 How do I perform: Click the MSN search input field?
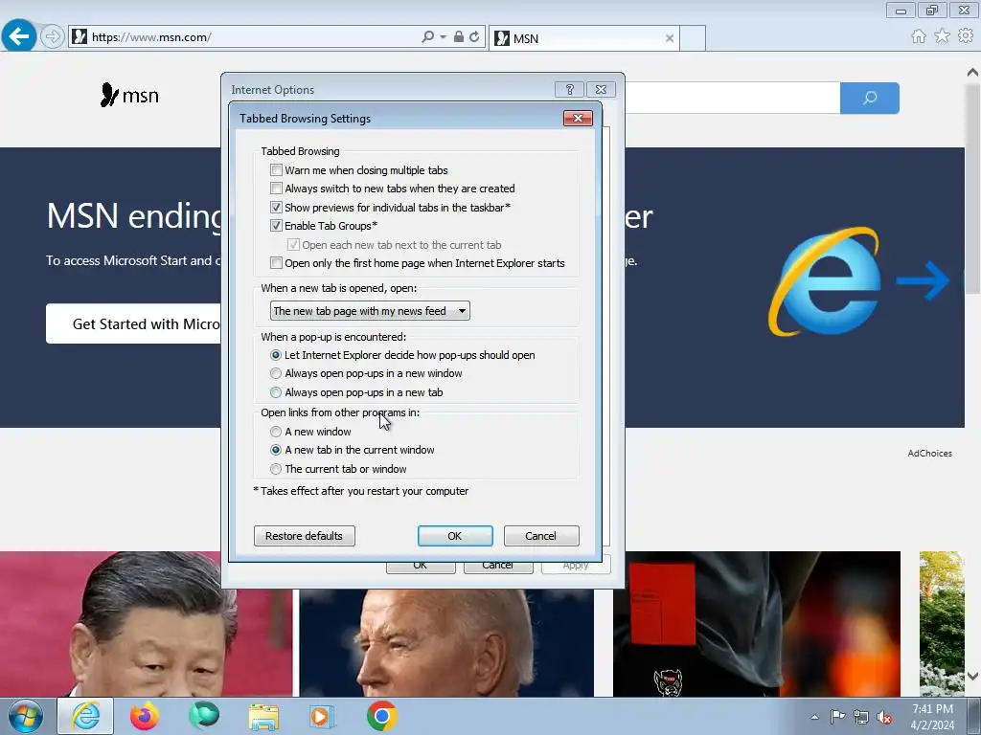732,98
